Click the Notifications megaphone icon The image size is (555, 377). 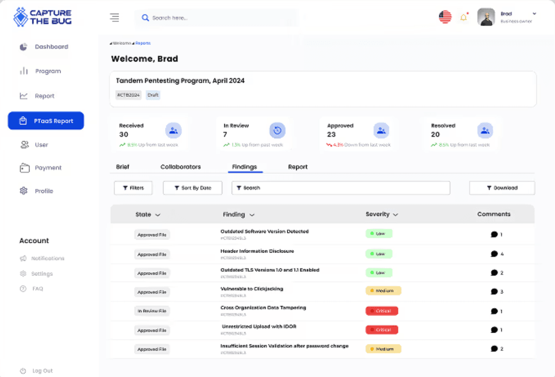click(23, 258)
